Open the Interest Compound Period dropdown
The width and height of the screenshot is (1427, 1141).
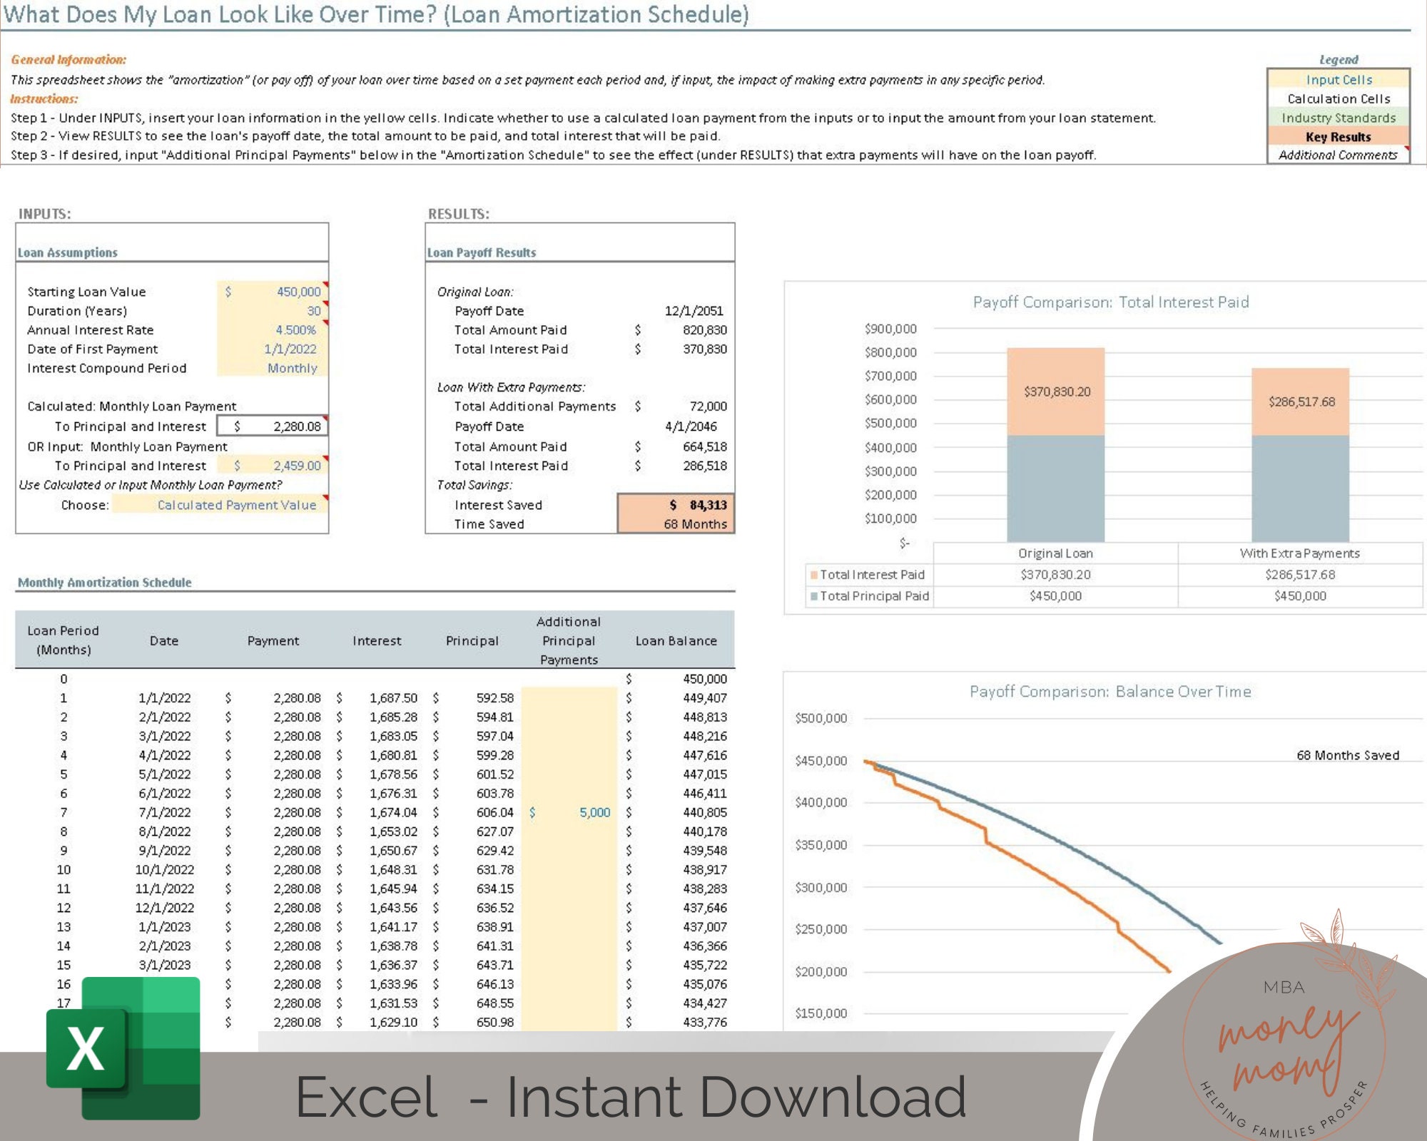(291, 368)
